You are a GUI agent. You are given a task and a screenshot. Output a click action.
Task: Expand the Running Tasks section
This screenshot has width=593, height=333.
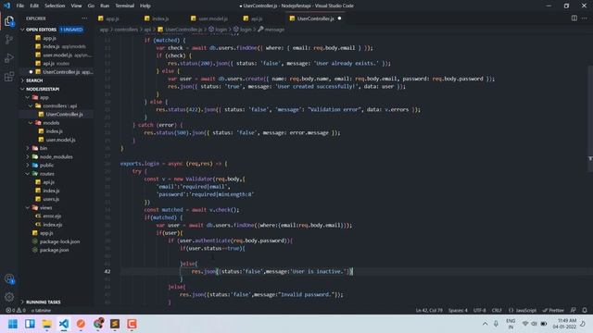[x=57, y=302]
